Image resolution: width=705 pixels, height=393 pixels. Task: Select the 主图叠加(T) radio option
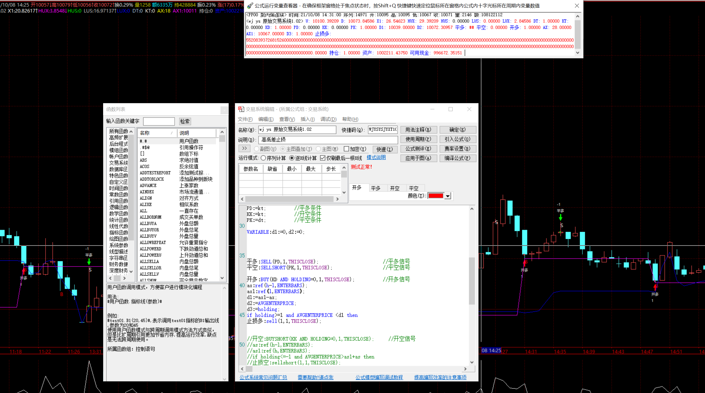pos(283,149)
